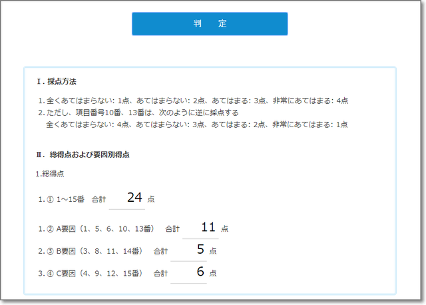Click the 点 unit after the 24 total
The image size is (426, 305).
(151, 199)
